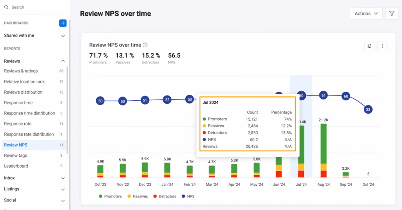The image size is (402, 210).
Task: Open the chart three-dot options menu
Action: 382,46
